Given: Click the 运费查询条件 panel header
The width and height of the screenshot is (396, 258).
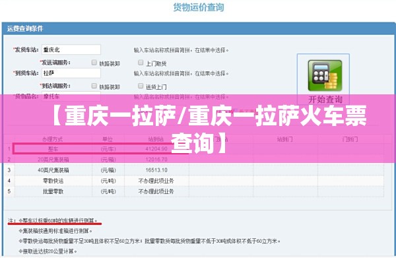Looking at the screenshot, I should [x=198, y=28].
